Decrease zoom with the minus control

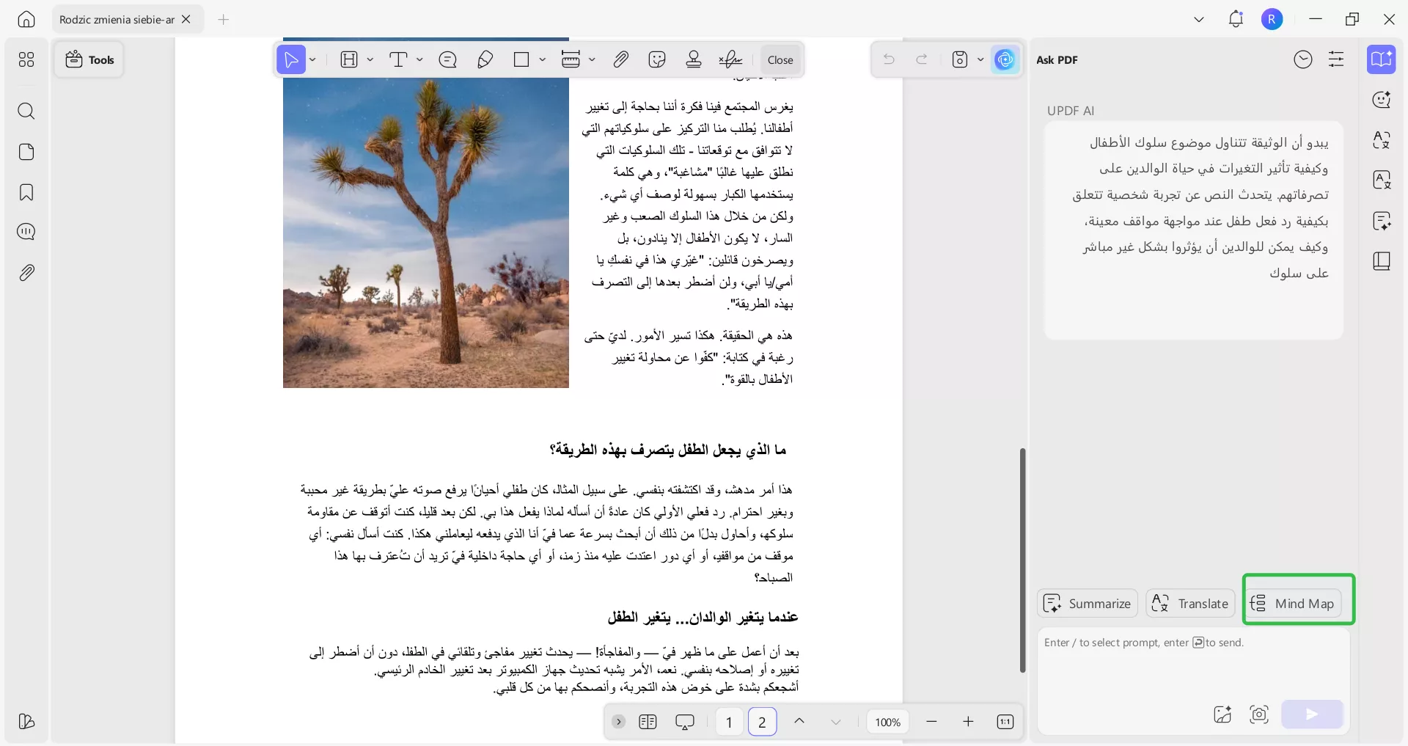(931, 722)
